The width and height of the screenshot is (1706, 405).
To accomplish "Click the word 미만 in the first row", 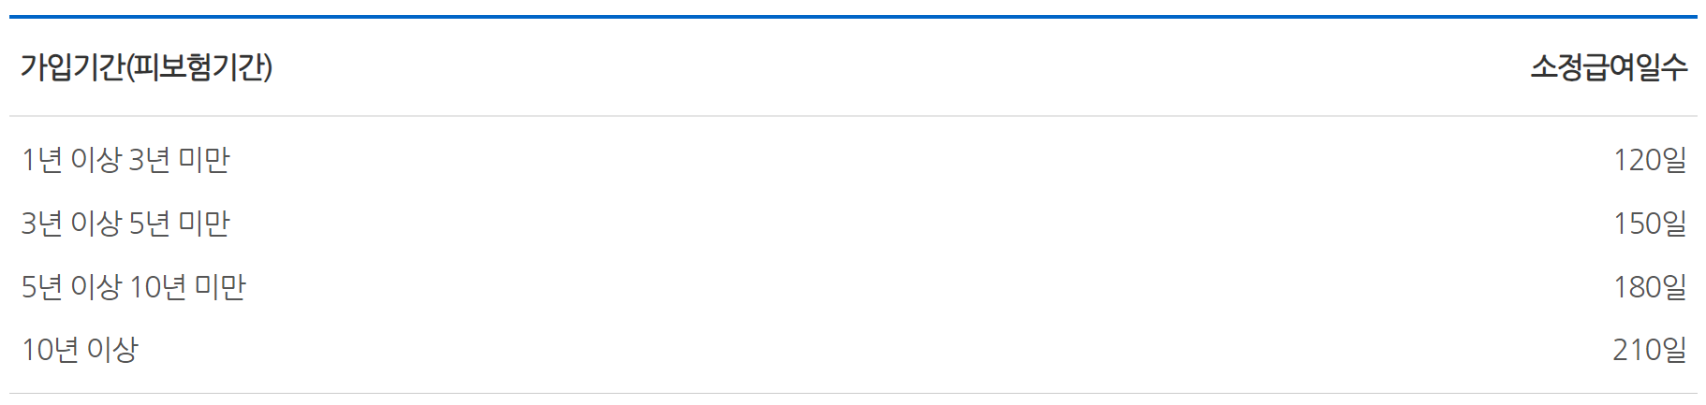I will (204, 160).
